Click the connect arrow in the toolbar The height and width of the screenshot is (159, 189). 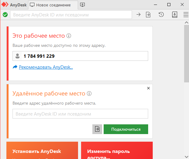[x=138, y=15]
